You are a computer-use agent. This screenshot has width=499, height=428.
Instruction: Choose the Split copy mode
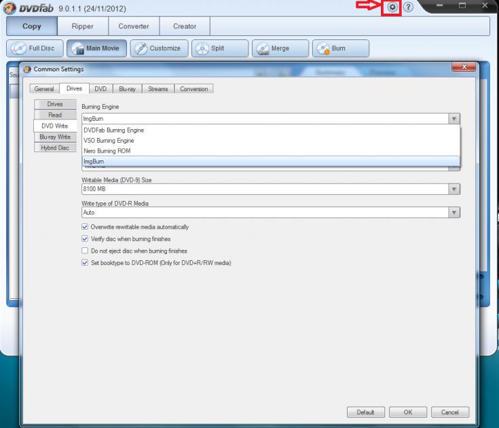[x=220, y=48]
